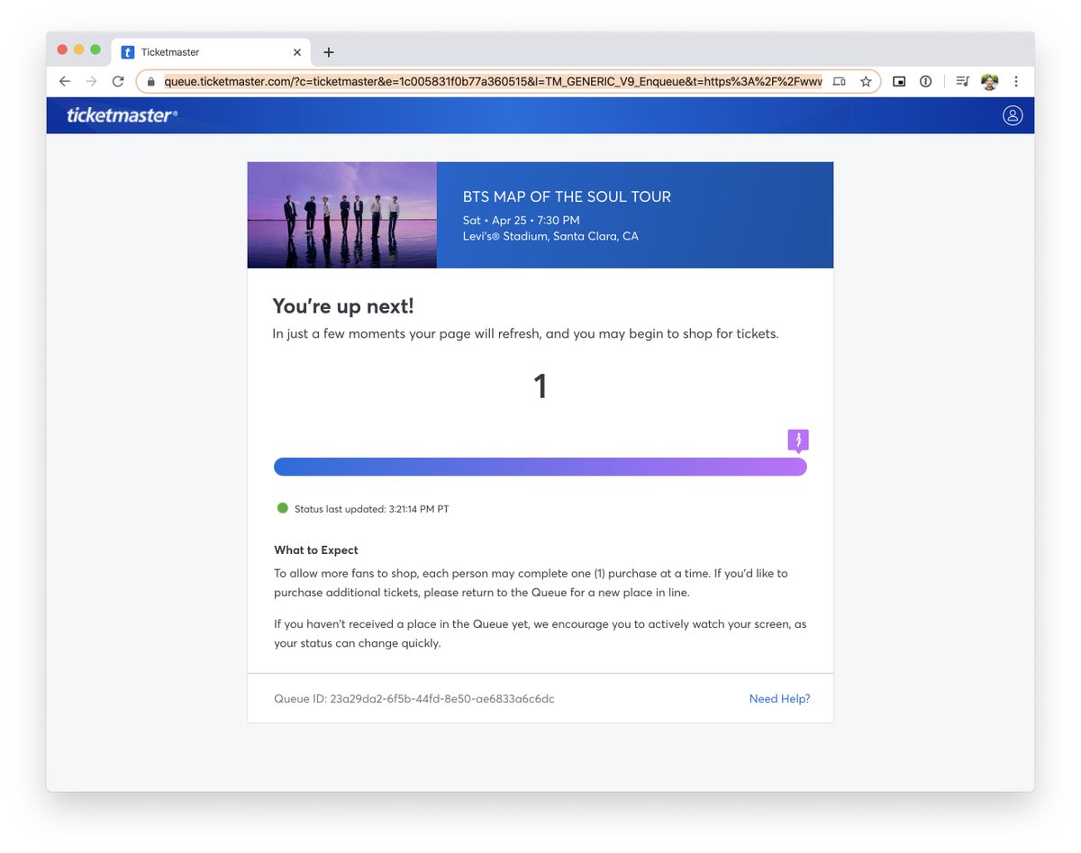Click the Status last updated timestamp
Image resolution: width=1081 pixels, height=853 pixels.
pyautogui.click(x=371, y=509)
